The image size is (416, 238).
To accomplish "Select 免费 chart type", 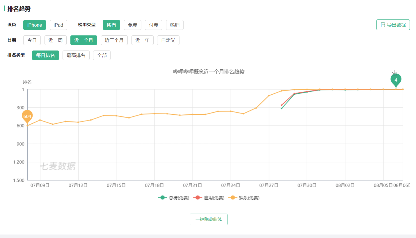I will coord(133,25).
